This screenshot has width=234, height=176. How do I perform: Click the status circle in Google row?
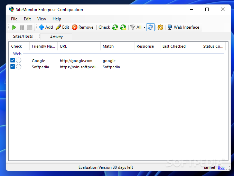pos(19,60)
